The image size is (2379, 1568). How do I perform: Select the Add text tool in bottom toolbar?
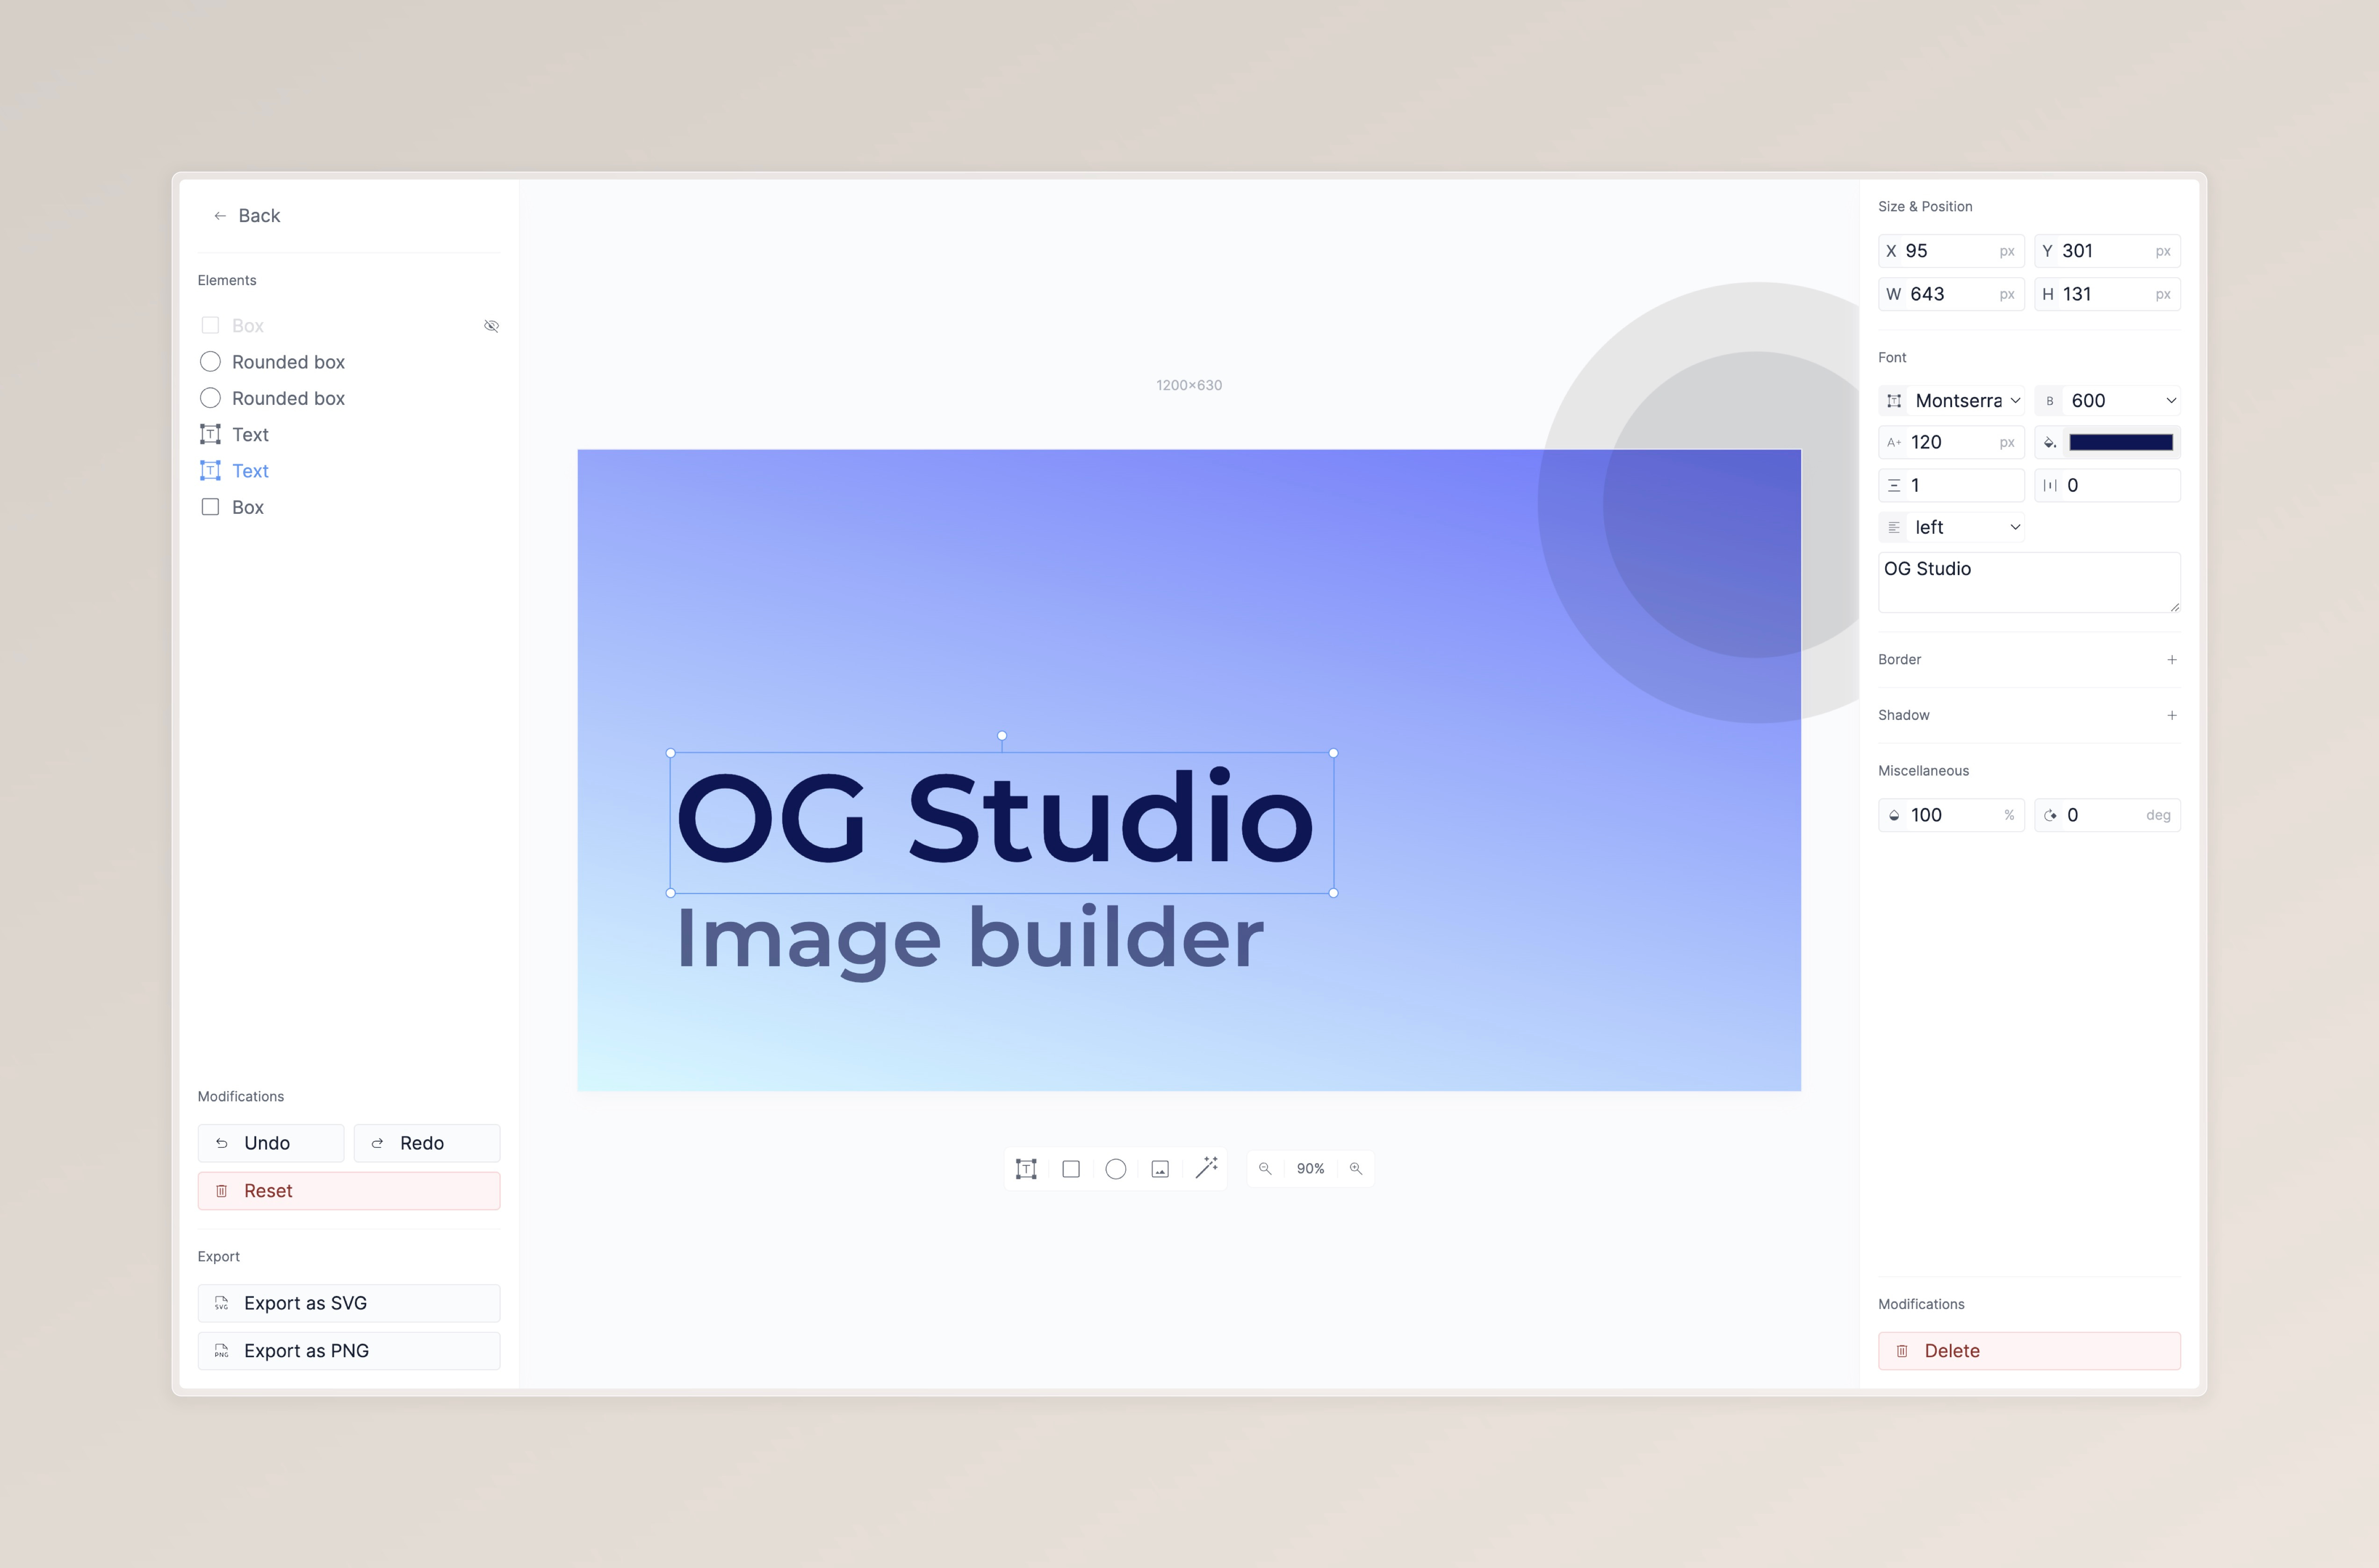click(1026, 1169)
